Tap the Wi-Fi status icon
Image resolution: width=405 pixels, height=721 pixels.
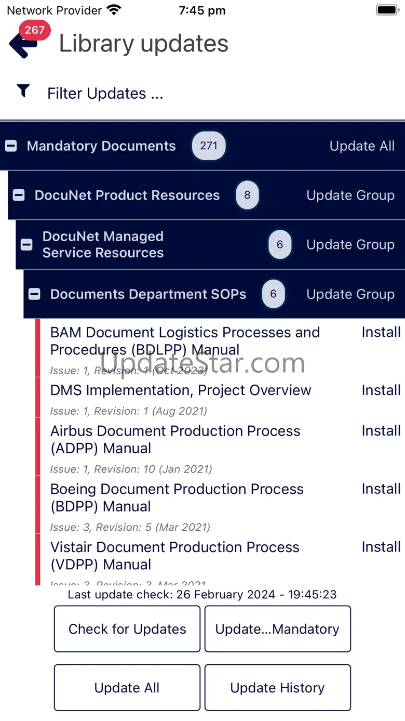click(x=113, y=10)
